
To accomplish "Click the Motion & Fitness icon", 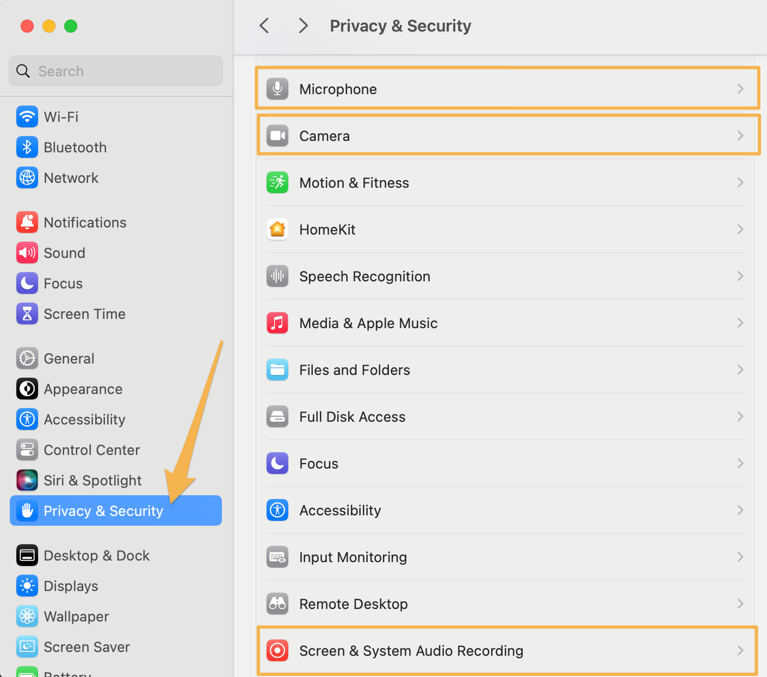I will [x=277, y=182].
